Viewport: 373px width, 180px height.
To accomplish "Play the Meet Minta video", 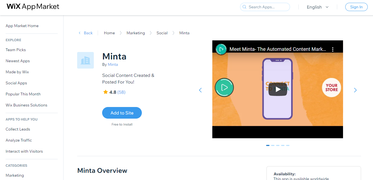I will click(x=278, y=89).
